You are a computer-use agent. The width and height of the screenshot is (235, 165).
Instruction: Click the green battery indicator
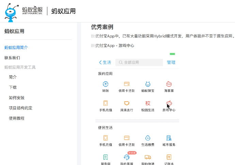tap(172, 54)
